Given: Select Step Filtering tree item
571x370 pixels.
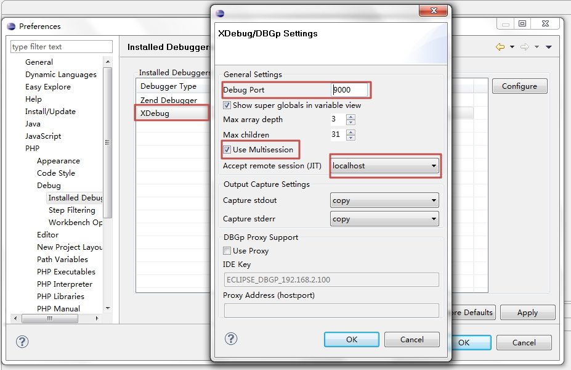Looking at the screenshot, I should coord(71,210).
